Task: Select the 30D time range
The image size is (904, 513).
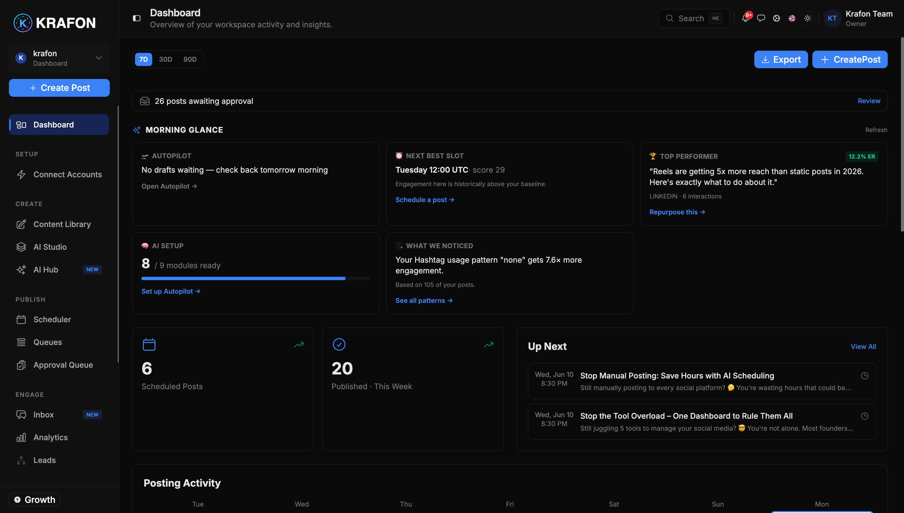Action: [165, 59]
